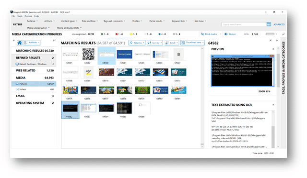Image resolution: width=307 pixels, height=178 pixels.
Task: Click the grey category 5 swatch
Action: 174,34
